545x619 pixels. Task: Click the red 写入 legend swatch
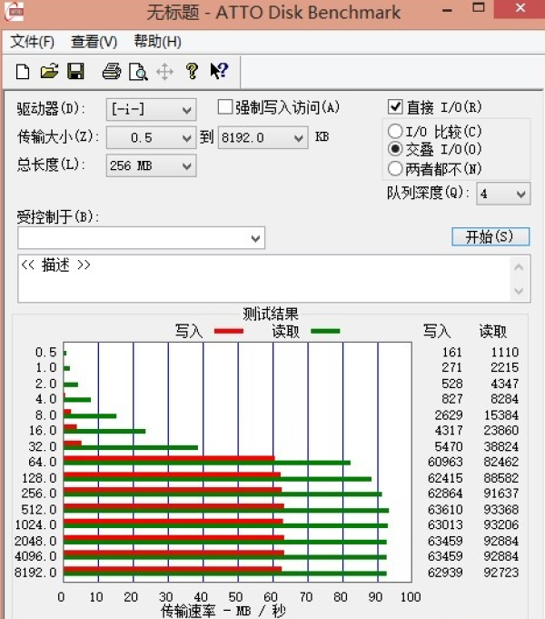click(229, 331)
